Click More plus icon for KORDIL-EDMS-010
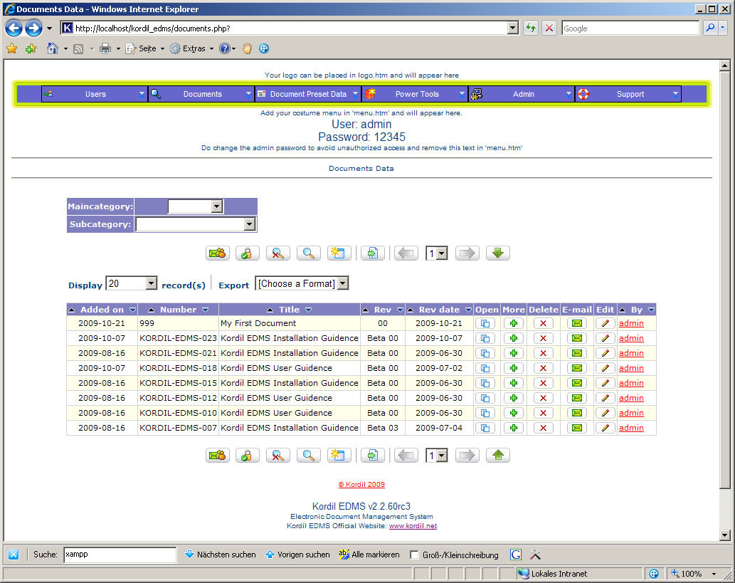Image resolution: width=735 pixels, height=583 pixels. [x=513, y=413]
